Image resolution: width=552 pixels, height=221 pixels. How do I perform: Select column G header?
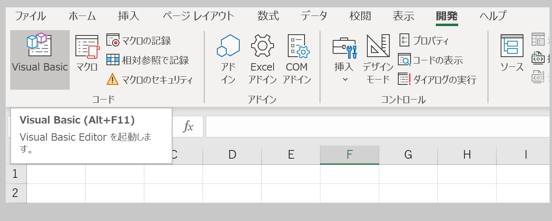(x=408, y=155)
